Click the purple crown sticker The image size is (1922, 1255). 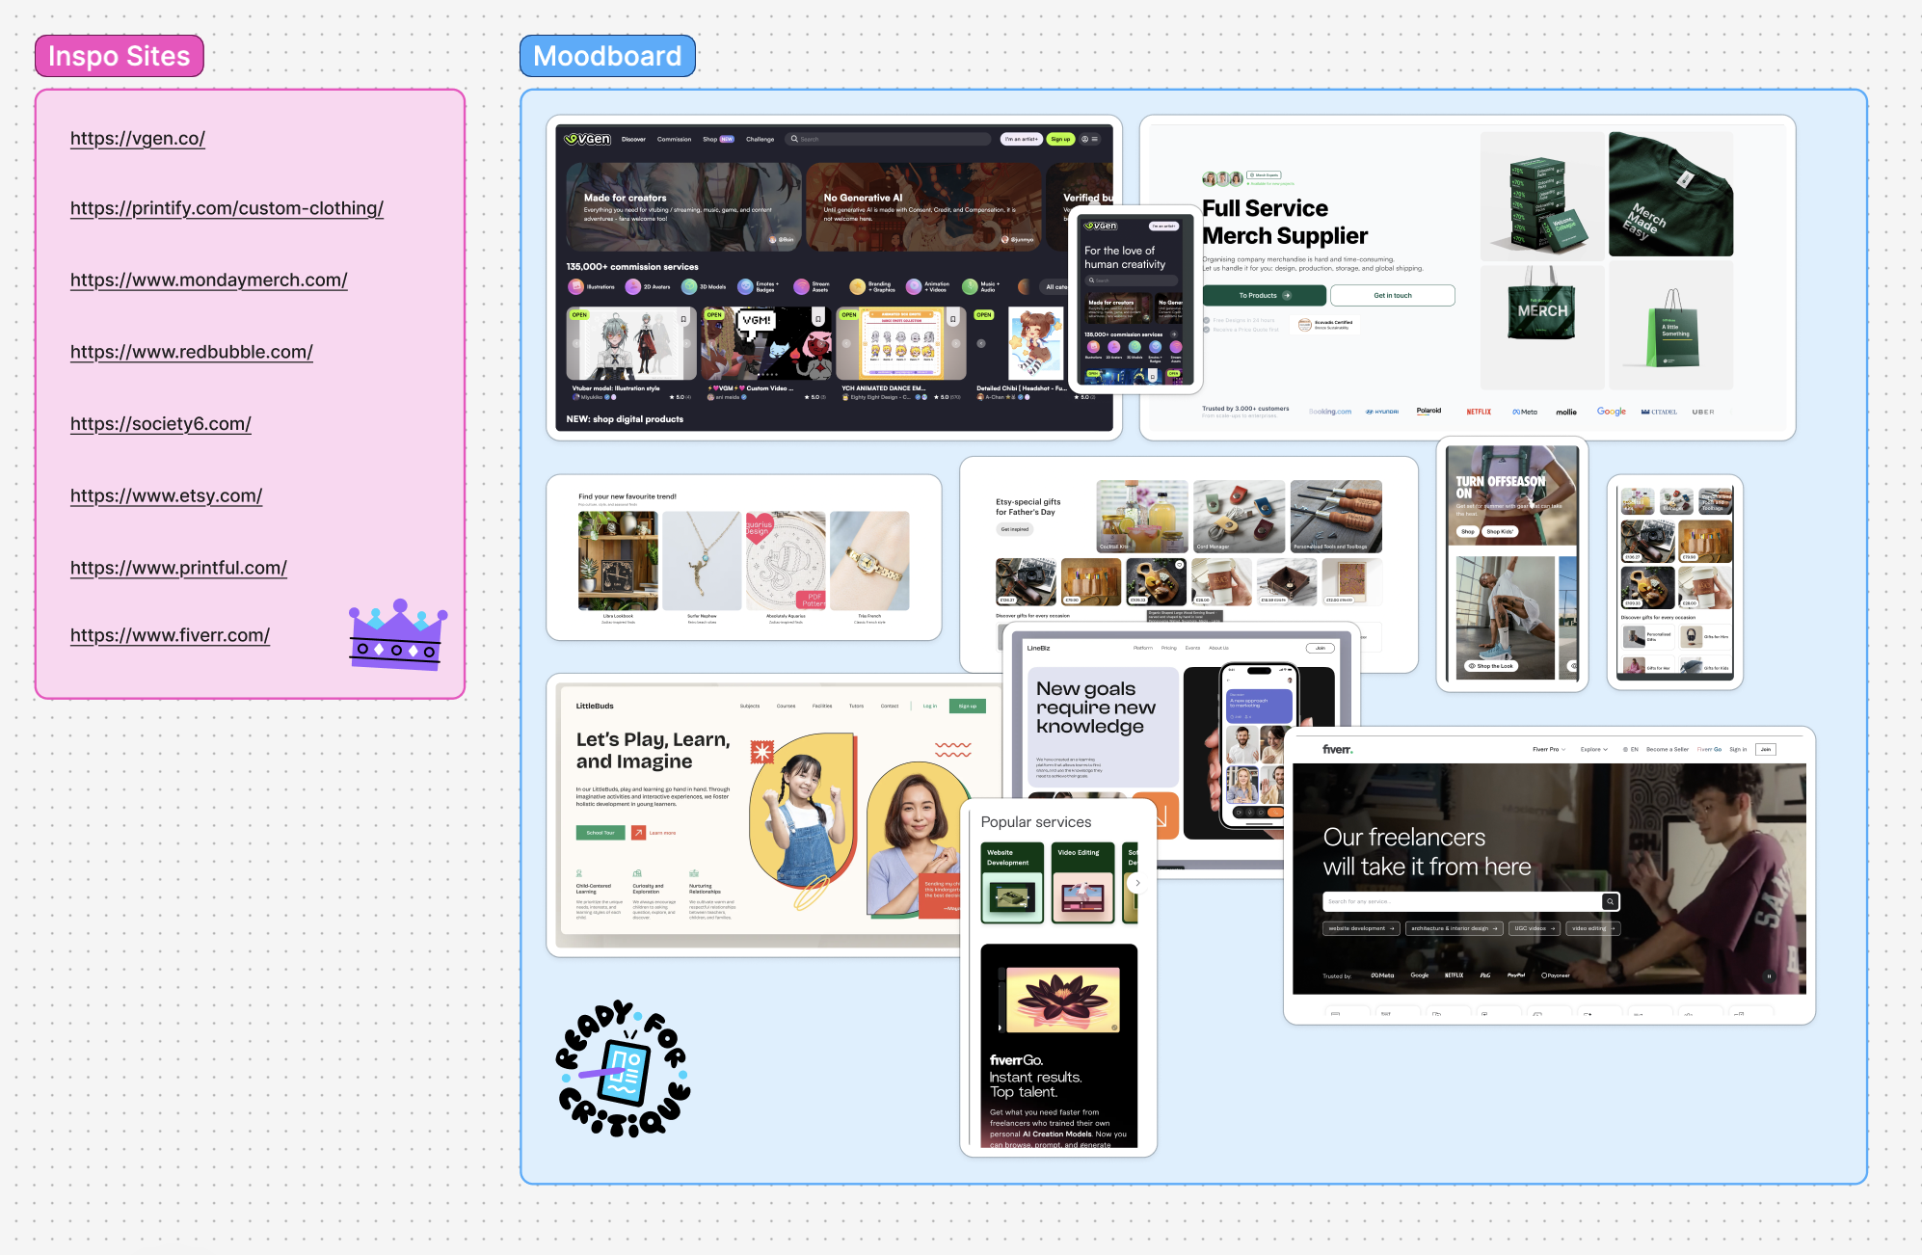[397, 634]
